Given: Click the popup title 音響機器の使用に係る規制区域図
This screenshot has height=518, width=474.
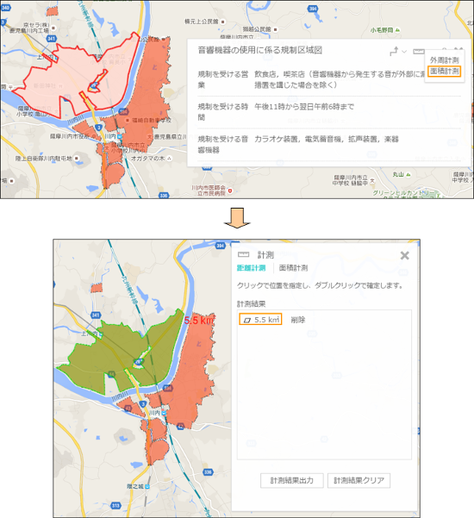Looking at the screenshot, I should pyautogui.click(x=260, y=50).
